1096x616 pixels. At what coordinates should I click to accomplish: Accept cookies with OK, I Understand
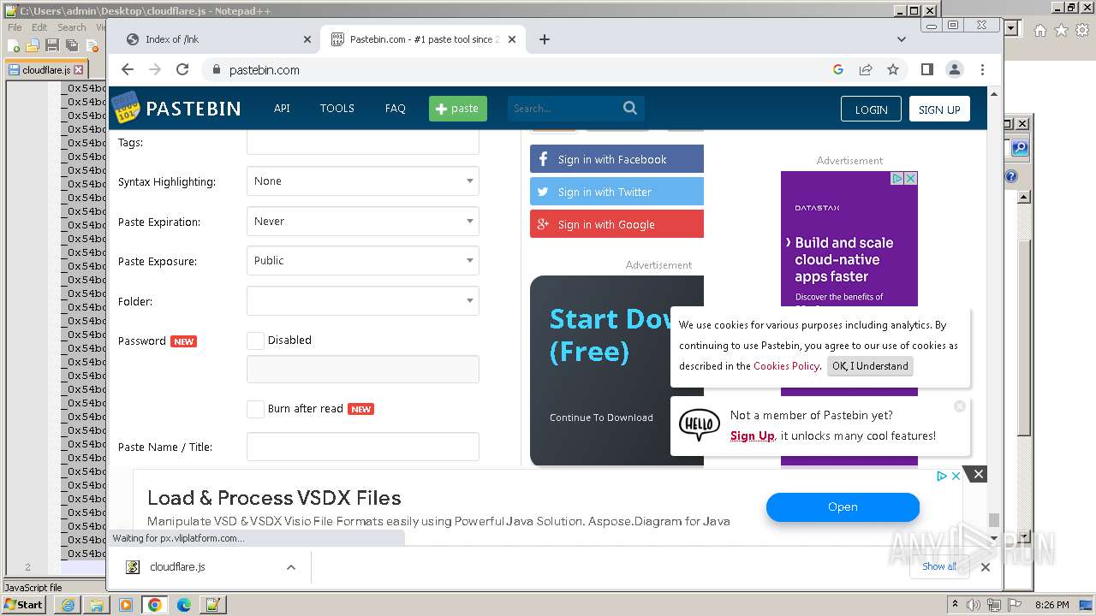870,366
